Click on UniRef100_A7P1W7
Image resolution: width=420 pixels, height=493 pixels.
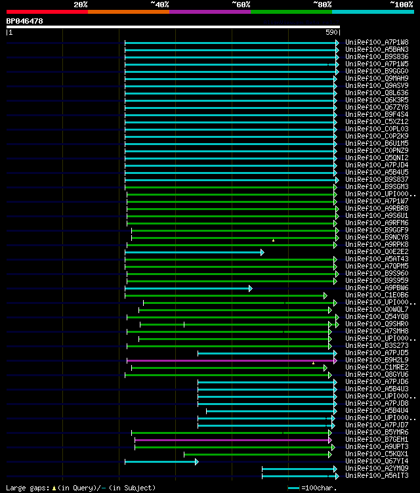click(x=377, y=202)
